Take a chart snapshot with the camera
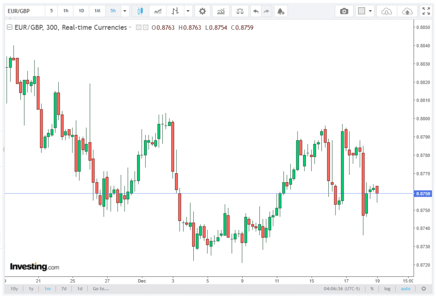Viewport: 436px width, 298px height. coord(344,11)
